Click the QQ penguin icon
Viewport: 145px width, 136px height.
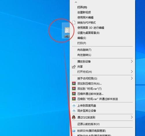click(74, 117)
